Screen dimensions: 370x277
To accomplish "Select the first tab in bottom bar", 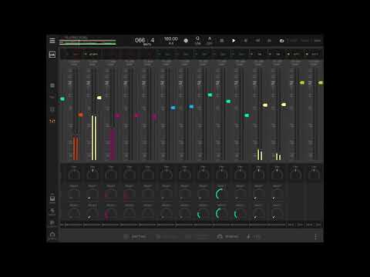I will pos(135,236).
